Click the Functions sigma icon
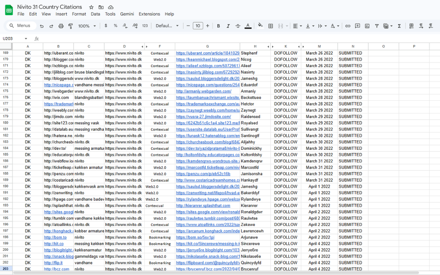440x275 pixels. tap(399, 26)
